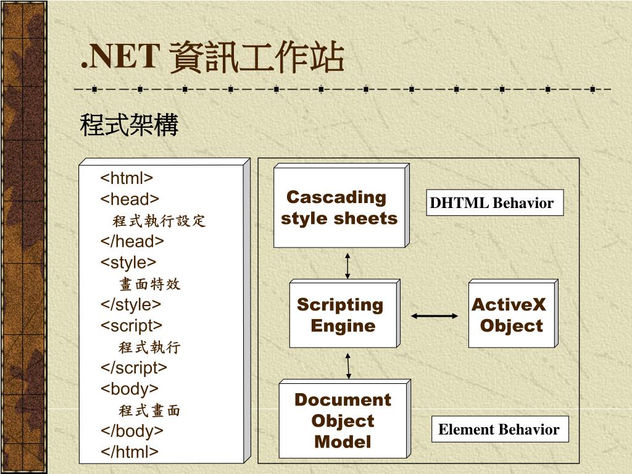
Task: Click the '<html>' opening tag line
Action: point(127,178)
